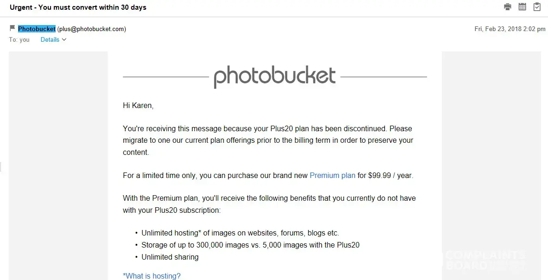Viewport: 548px width, 280px height.
Task: Click the "Hi Karen," greeting line
Action: tap(138, 106)
